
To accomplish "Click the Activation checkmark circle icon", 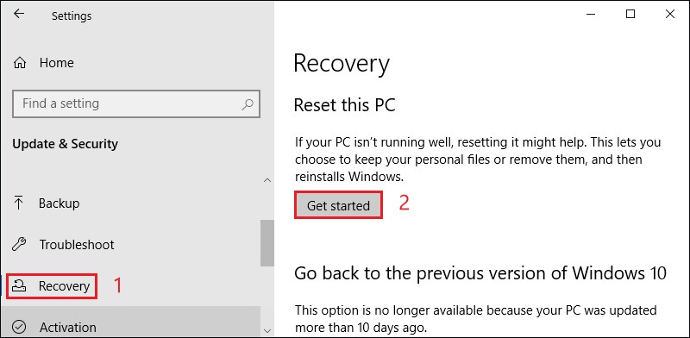I will 19,328.
